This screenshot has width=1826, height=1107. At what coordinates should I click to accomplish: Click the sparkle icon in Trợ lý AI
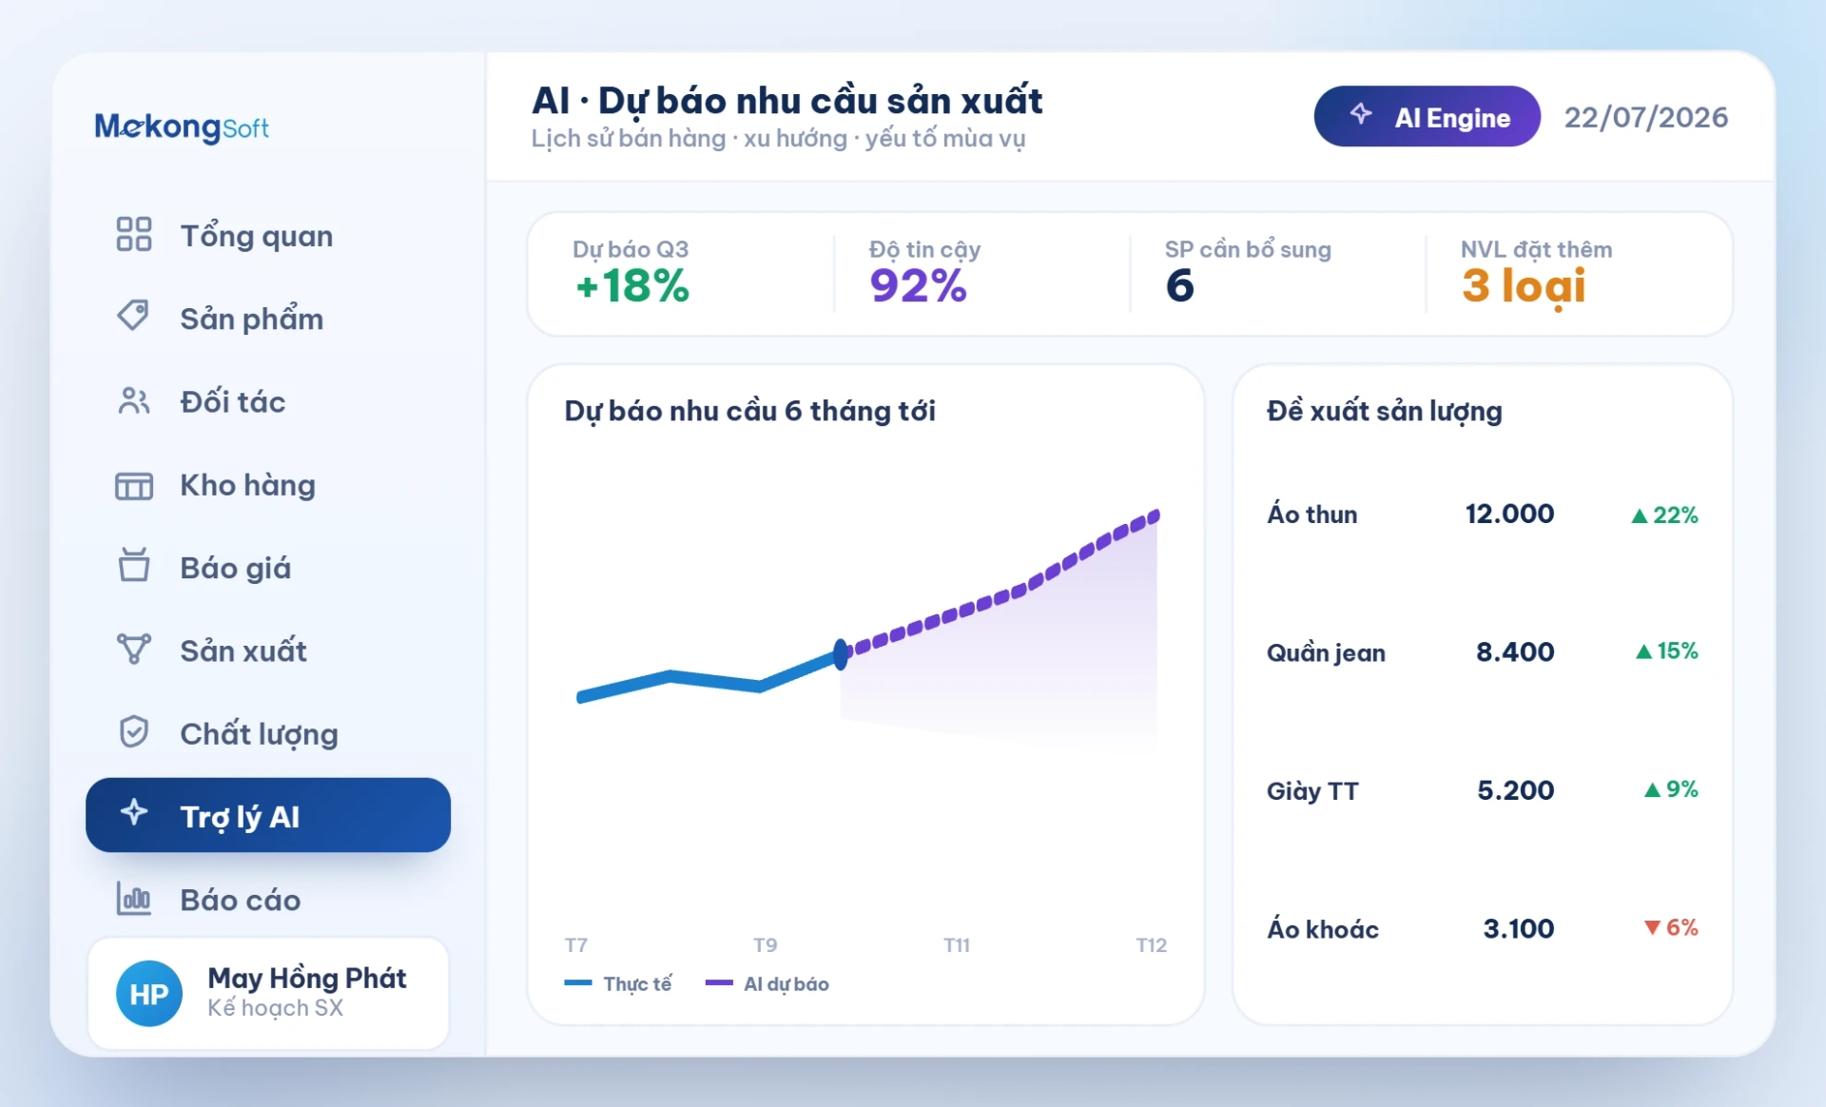pos(134,813)
